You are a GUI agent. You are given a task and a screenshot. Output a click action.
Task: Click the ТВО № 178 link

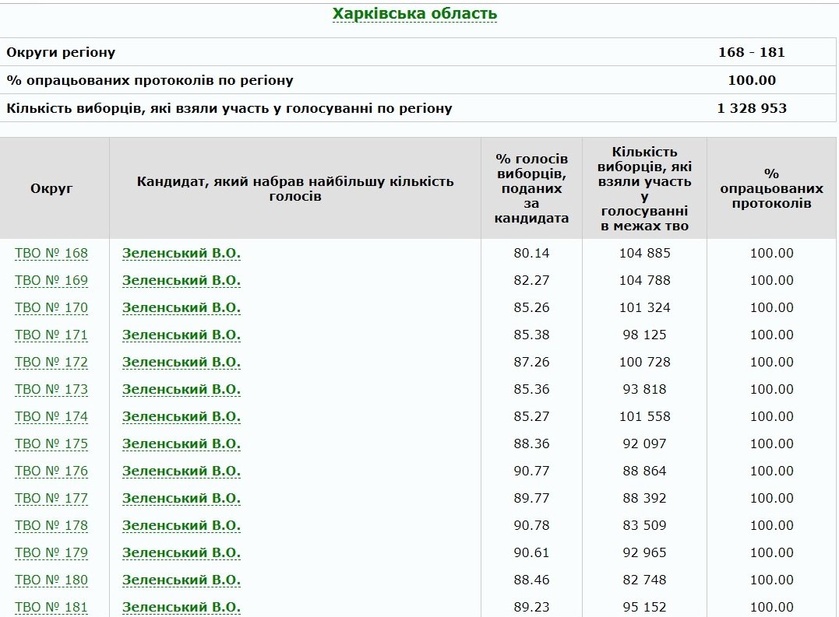51,526
